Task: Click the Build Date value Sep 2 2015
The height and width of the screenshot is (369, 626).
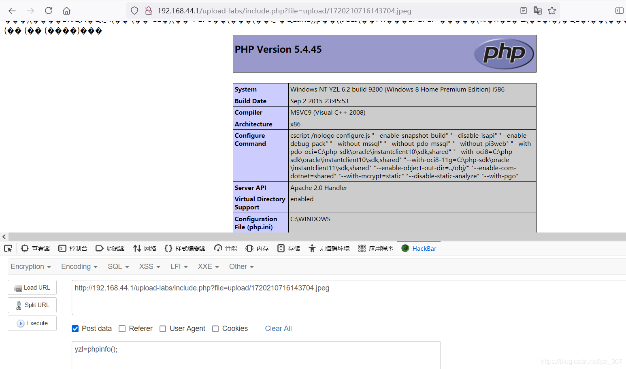Action: click(x=319, y=101)
